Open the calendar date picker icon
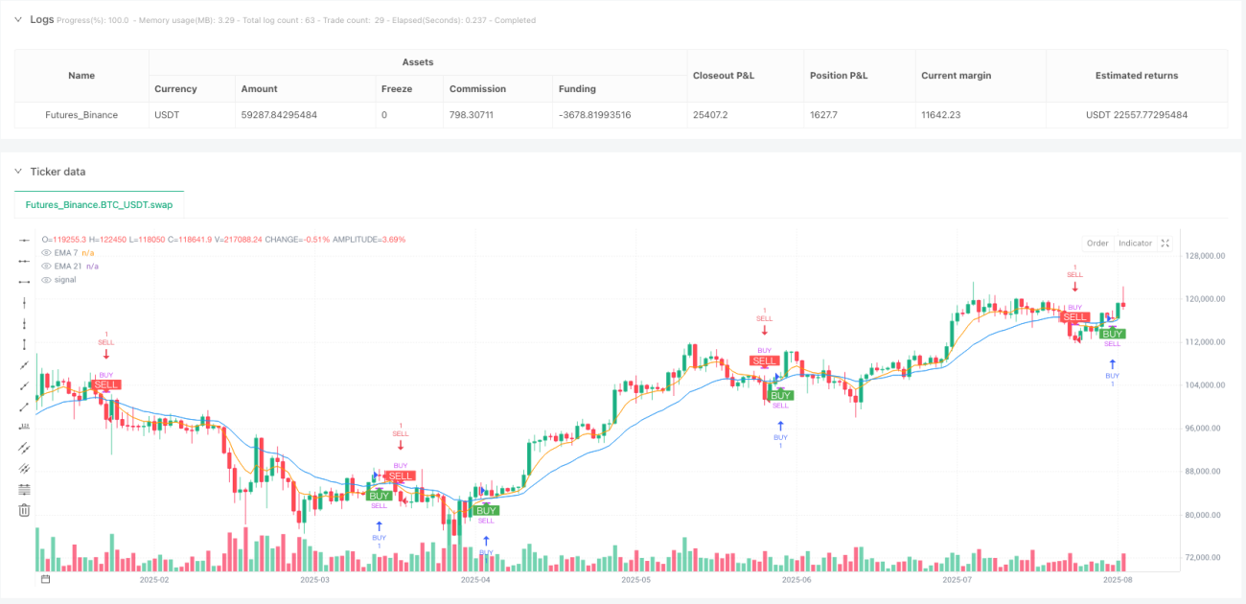Screen dimensions: 1246x604 [45, 579]
